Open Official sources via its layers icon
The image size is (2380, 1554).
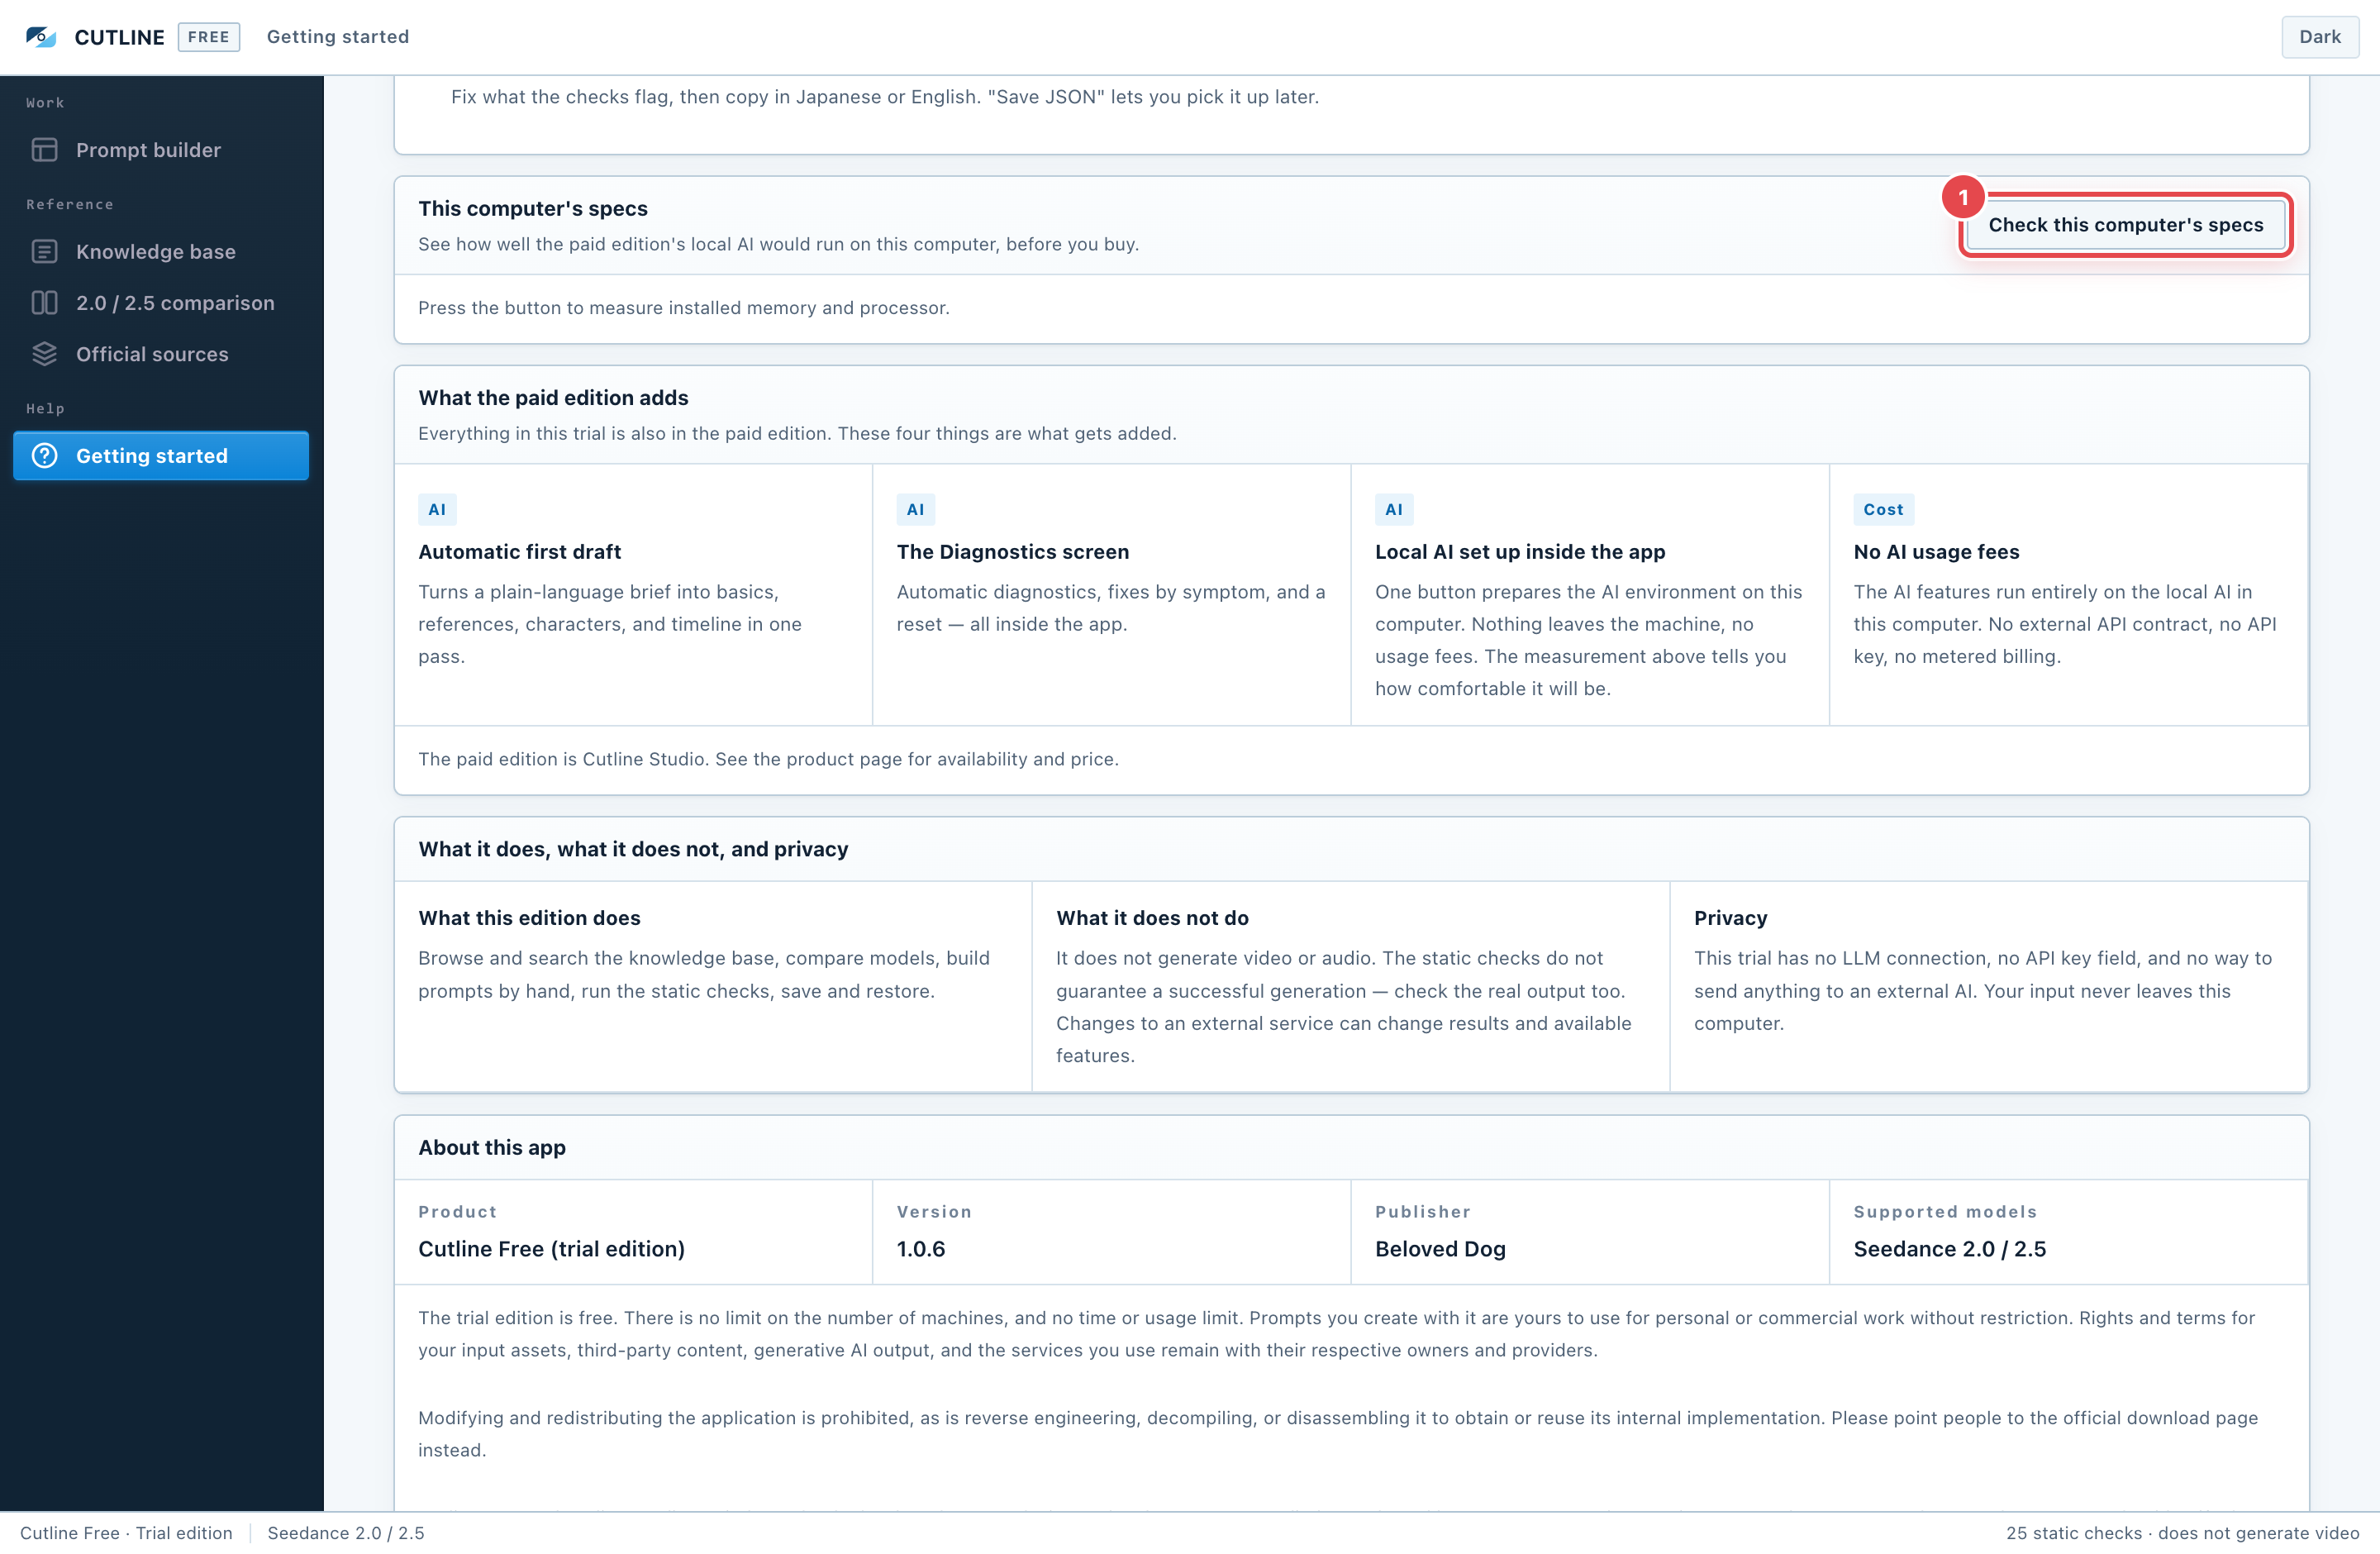coord(44,354)
